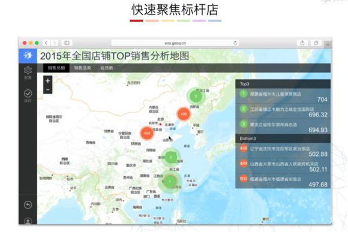Zoom out with the map minus button

[x=48, y=89]
